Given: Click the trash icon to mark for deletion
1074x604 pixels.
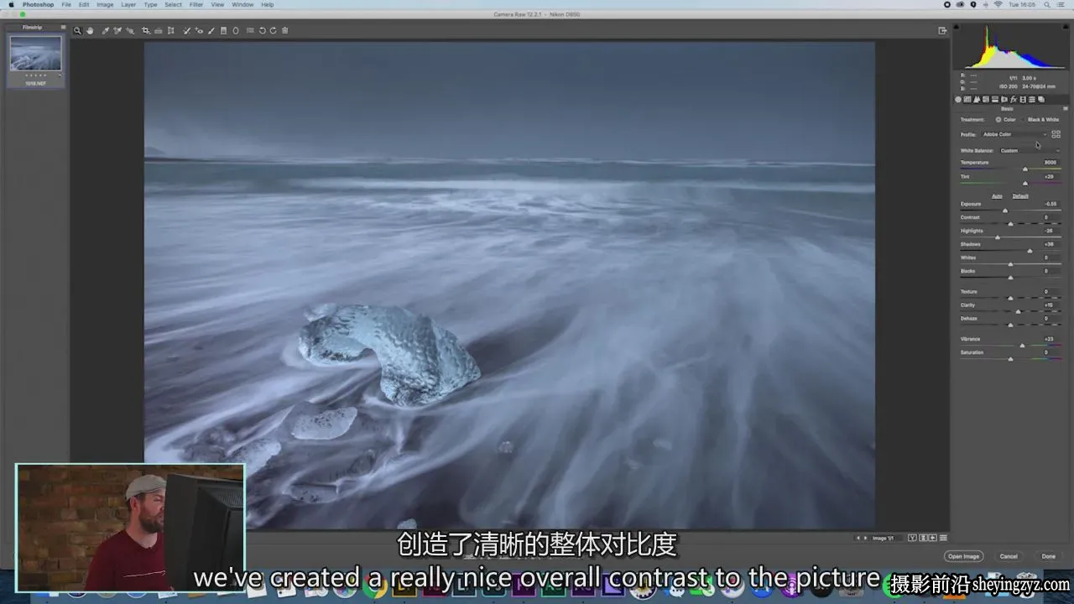Looking at the screenshot, I should 285,30.
